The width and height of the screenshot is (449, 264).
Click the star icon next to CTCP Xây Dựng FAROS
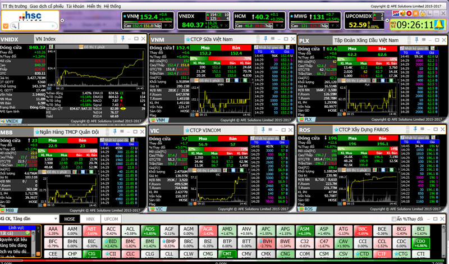(x=336, y=130)
